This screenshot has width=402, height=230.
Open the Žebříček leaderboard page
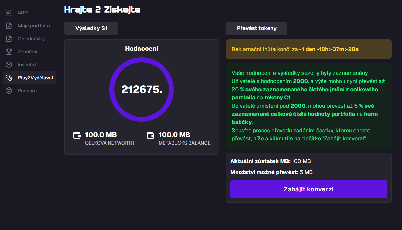tap(29, 52)
